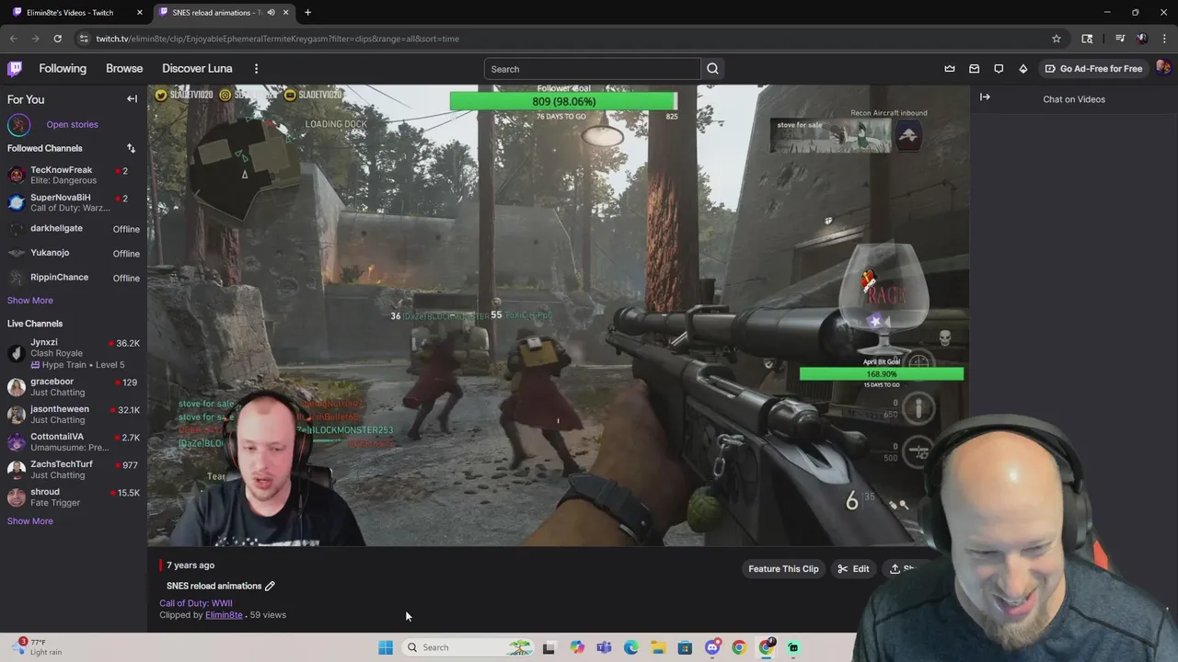1178x662 pixels.
Task: Open the notifications inbox icon
Action: (x=974, y=68)
